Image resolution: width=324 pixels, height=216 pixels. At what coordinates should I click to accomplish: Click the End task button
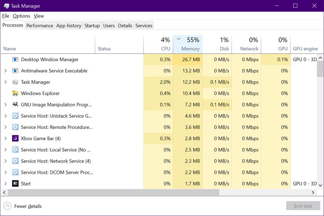[x=303, y=206]
